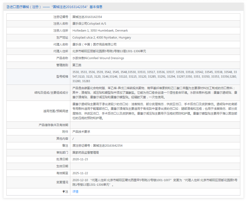Viewport: 247px width, 202px height.
Task: Click the 产品储存条件及有效期 label
Action: pos(53,125)
